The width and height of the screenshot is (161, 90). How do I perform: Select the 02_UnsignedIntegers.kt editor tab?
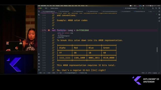pos(49,11)
